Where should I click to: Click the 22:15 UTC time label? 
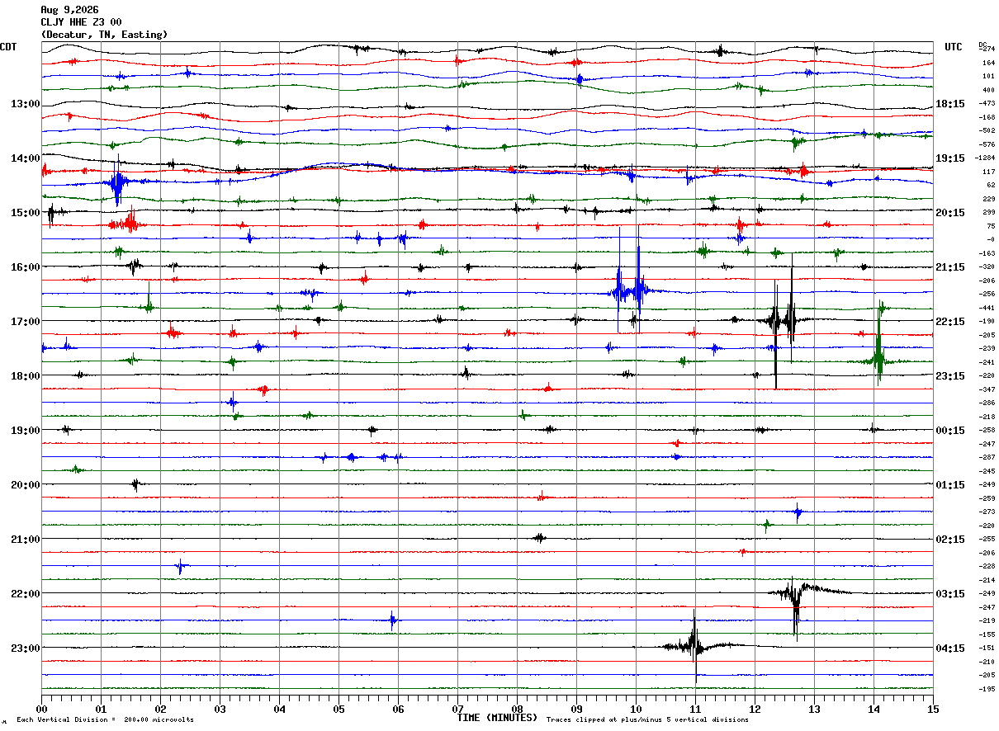click(x=949, y=322)
